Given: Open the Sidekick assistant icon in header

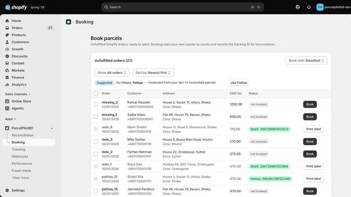Looking at the screenshot, I should (297, 7).
